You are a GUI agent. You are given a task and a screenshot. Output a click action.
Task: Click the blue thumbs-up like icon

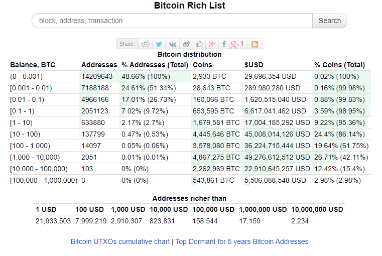(199, 44)
